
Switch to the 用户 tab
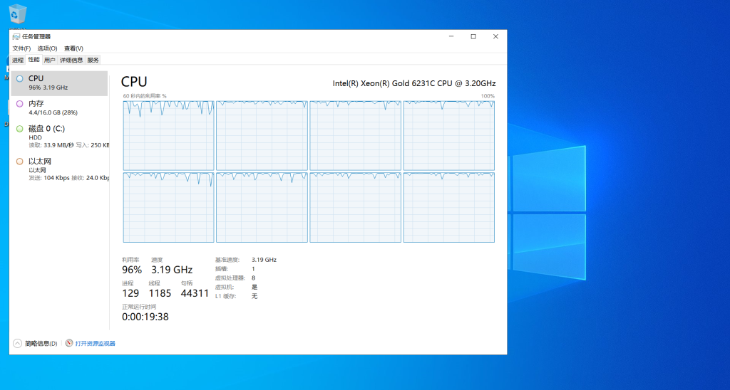point(49,60)
